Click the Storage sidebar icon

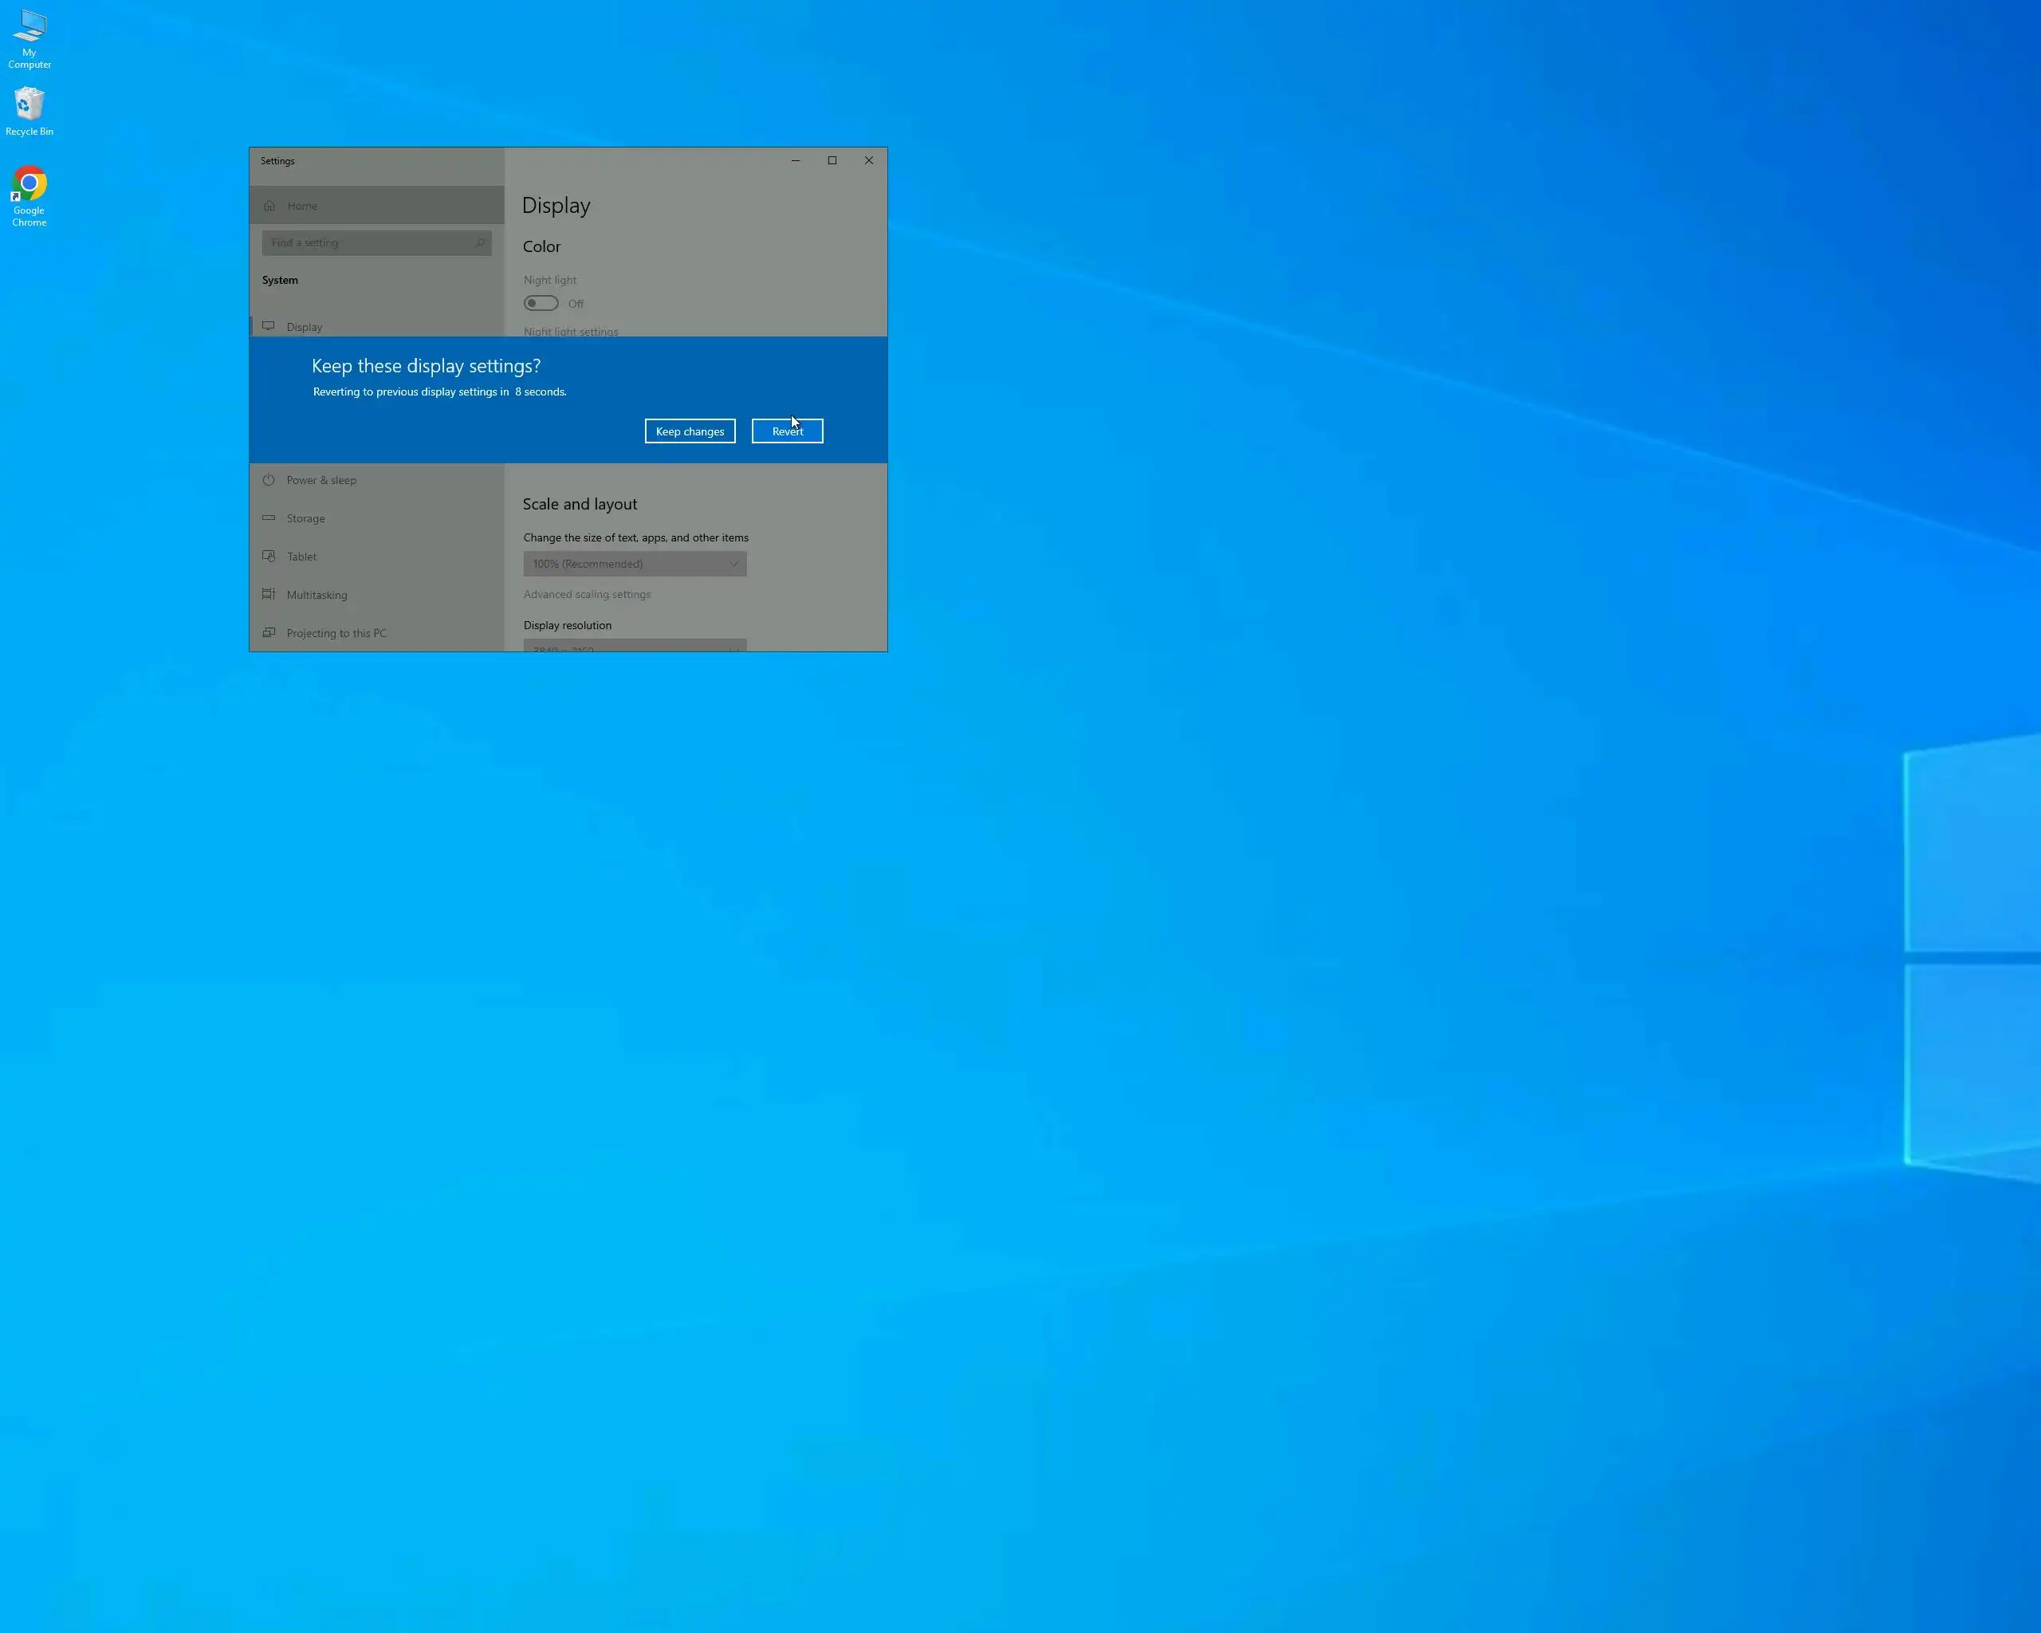[x=269, y=517]
